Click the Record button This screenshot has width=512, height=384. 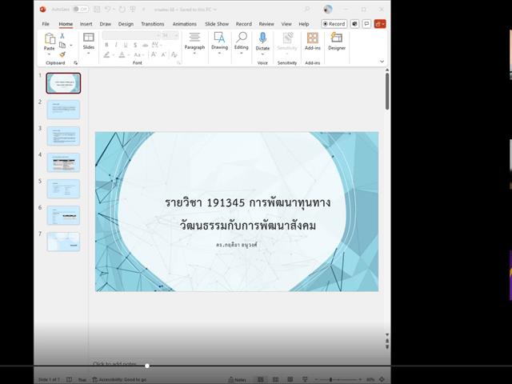point(334,24)
